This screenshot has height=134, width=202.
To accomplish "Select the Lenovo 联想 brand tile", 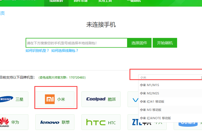I will (x=55, y=122).
